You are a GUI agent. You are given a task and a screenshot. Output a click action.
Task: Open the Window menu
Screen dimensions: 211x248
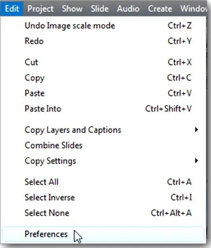[x=194, y=9]
